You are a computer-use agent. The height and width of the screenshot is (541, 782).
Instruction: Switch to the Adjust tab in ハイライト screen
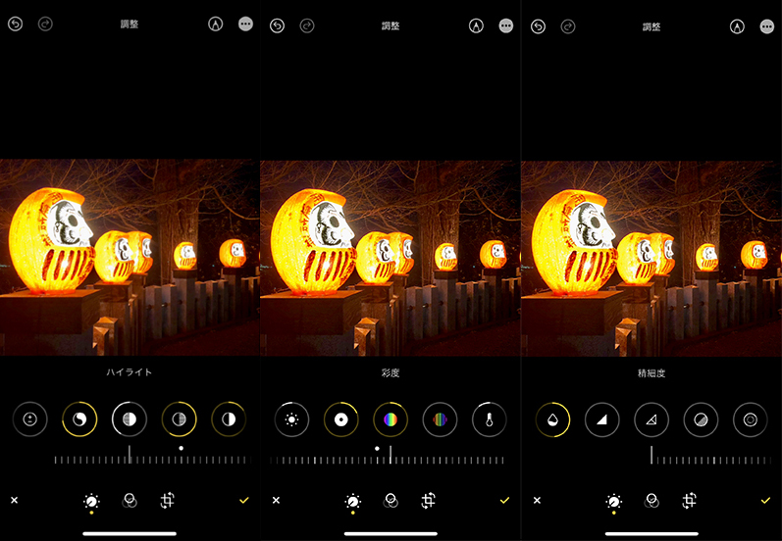click(x=91, y=501)
